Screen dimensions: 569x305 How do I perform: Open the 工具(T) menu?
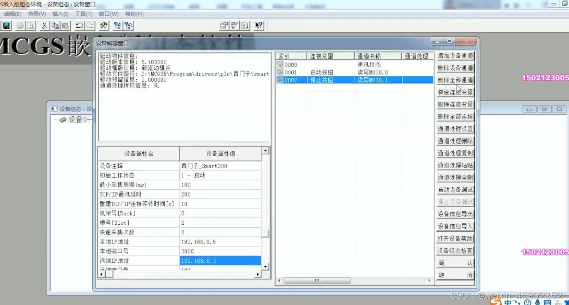[x=84, y=14]
